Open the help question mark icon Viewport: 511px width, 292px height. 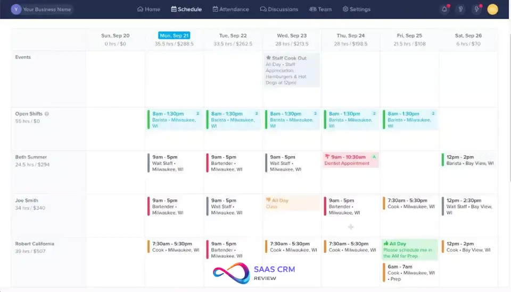(x=461, y=9)
